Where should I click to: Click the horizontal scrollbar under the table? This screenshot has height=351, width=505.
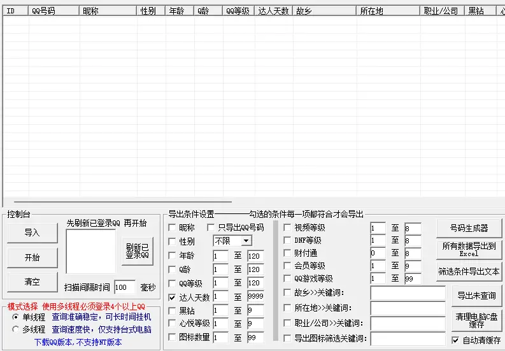coord(123,202)
